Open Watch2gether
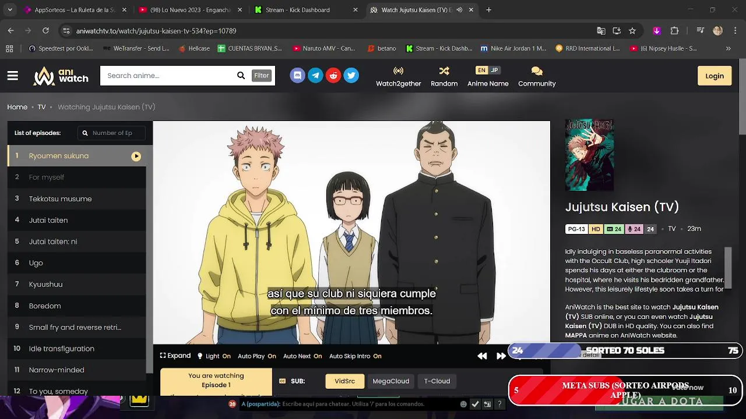The image size is (746, 419). point(399,76)
